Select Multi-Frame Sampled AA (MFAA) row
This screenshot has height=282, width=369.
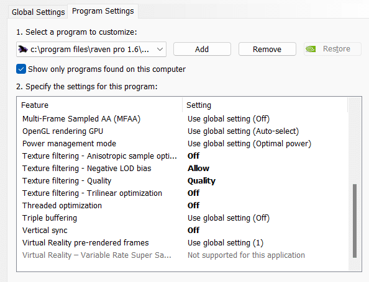[182, 118]
